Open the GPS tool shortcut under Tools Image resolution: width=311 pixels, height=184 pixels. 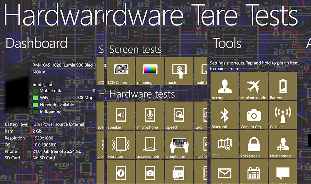(225, 145)
